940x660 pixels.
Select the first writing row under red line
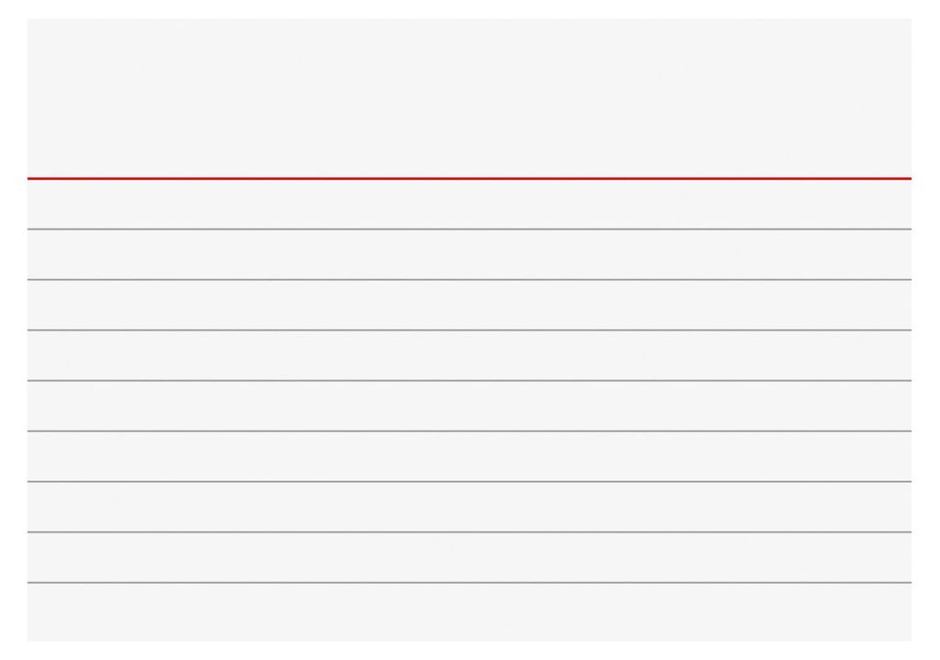pos(469,205)
